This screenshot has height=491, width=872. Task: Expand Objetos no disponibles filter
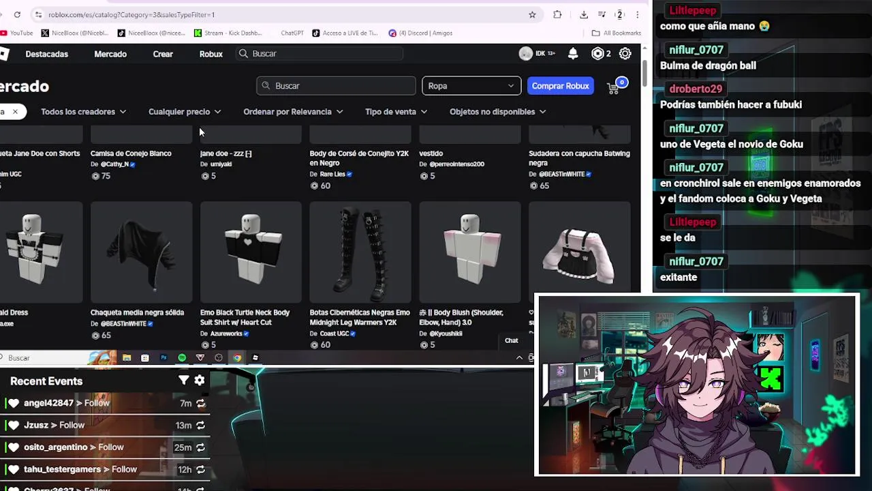497,112
